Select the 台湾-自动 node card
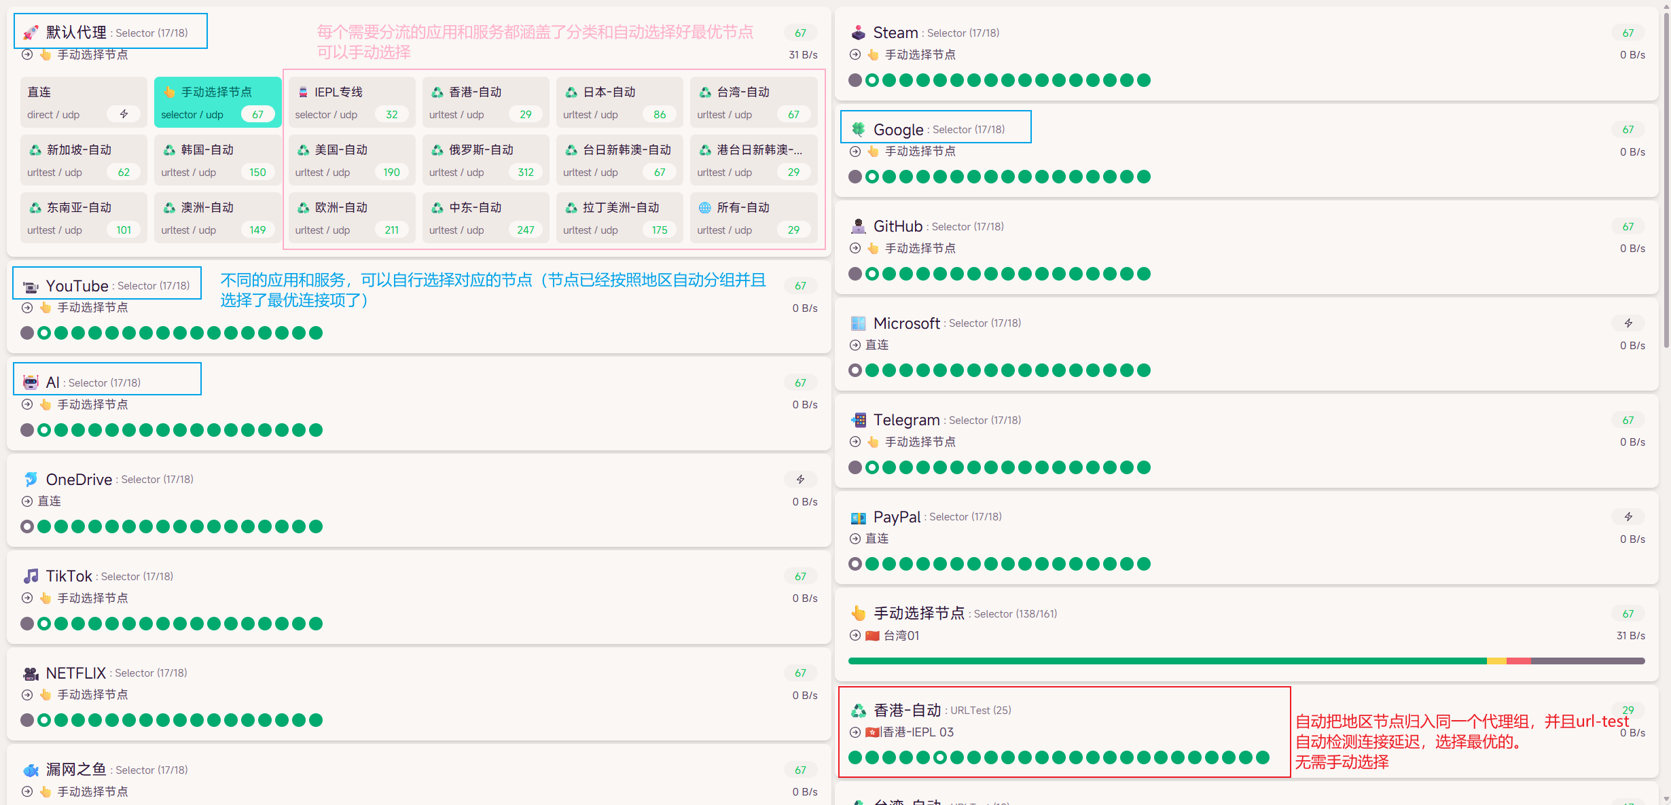1671x805 pixels. (753, 103)
